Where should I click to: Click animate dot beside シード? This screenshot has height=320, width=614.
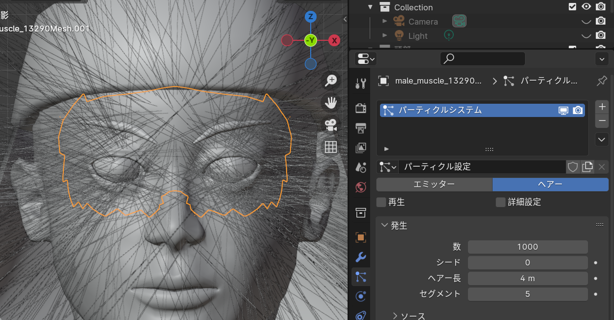pos(596,262)
